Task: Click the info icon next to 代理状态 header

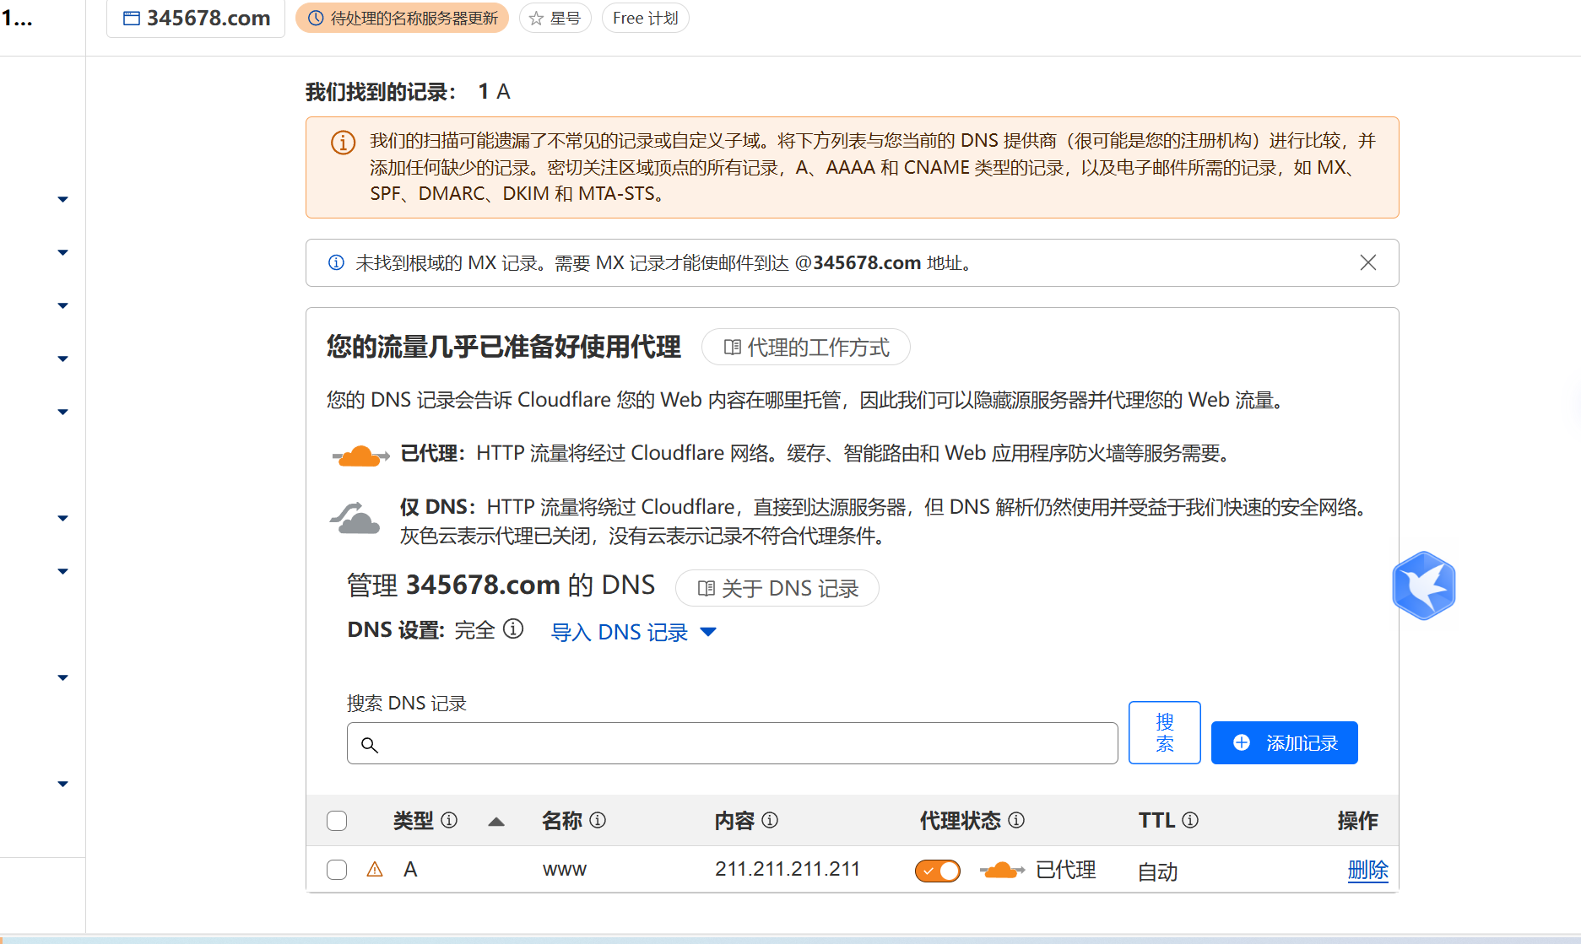Action: 1016,820
